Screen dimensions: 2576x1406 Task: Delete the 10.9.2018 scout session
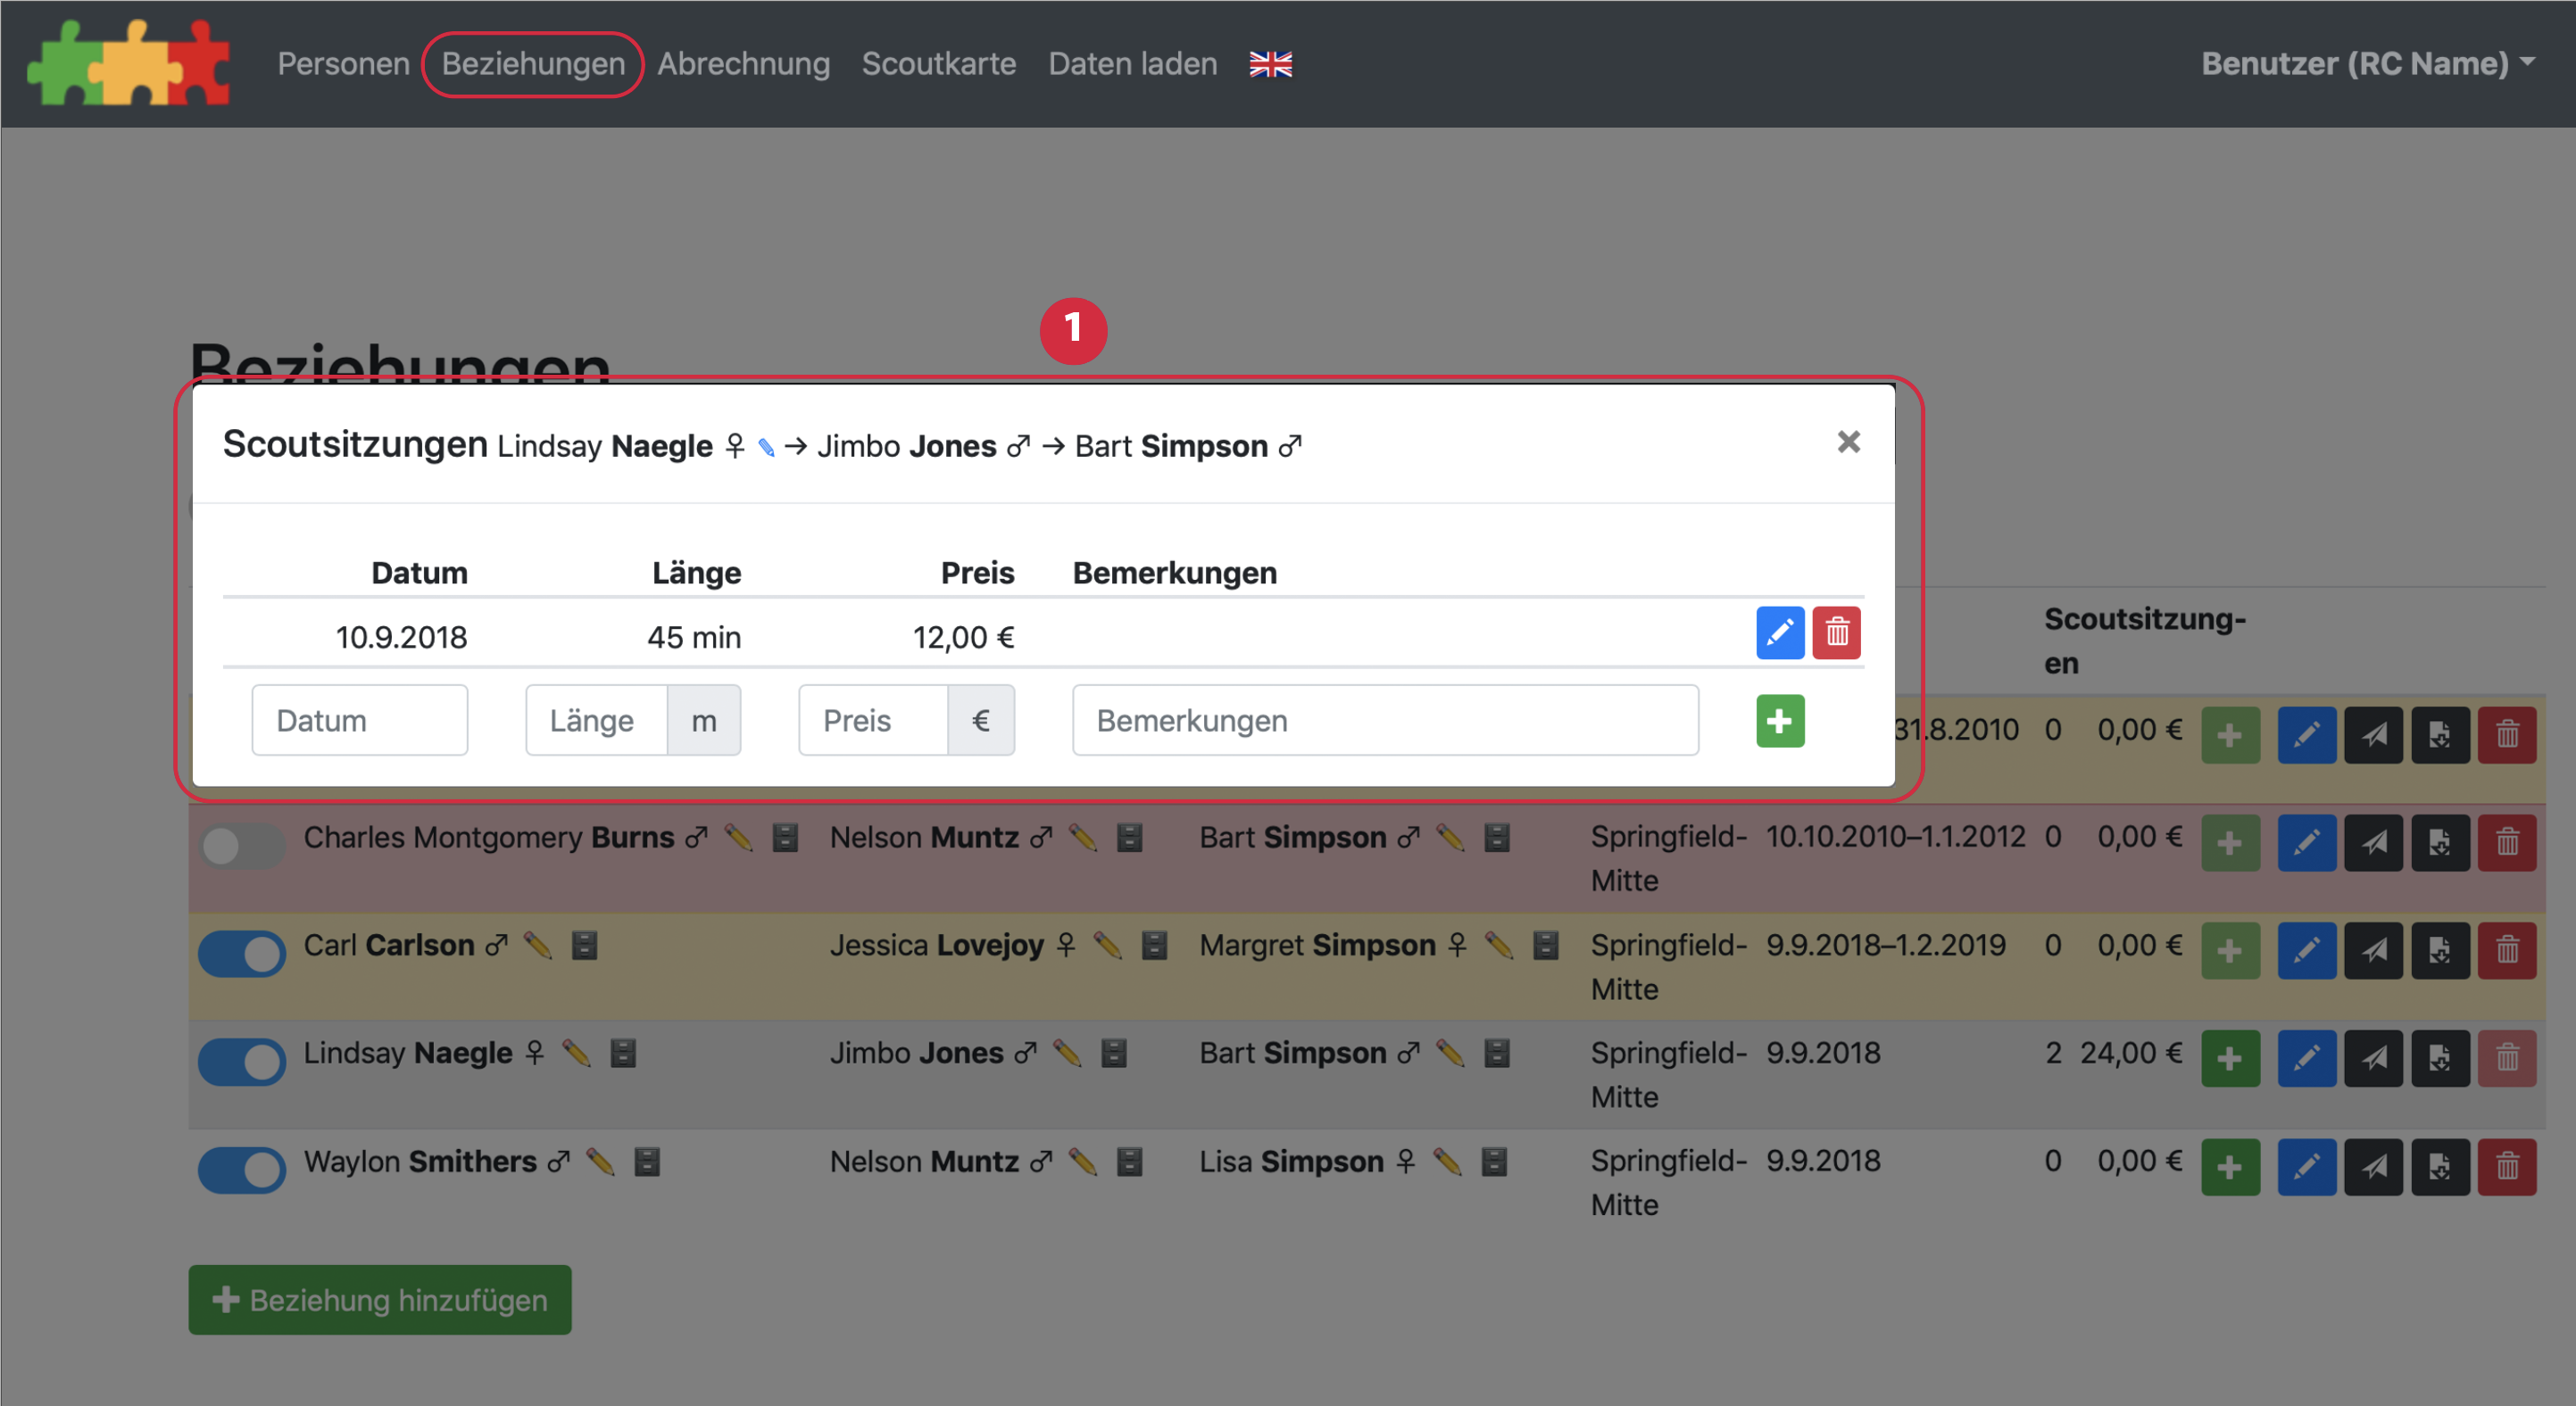(x=1836, y=633)
